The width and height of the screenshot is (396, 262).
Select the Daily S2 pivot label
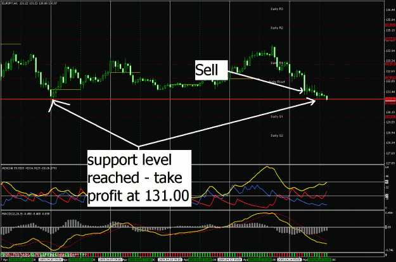click(277, 135)
